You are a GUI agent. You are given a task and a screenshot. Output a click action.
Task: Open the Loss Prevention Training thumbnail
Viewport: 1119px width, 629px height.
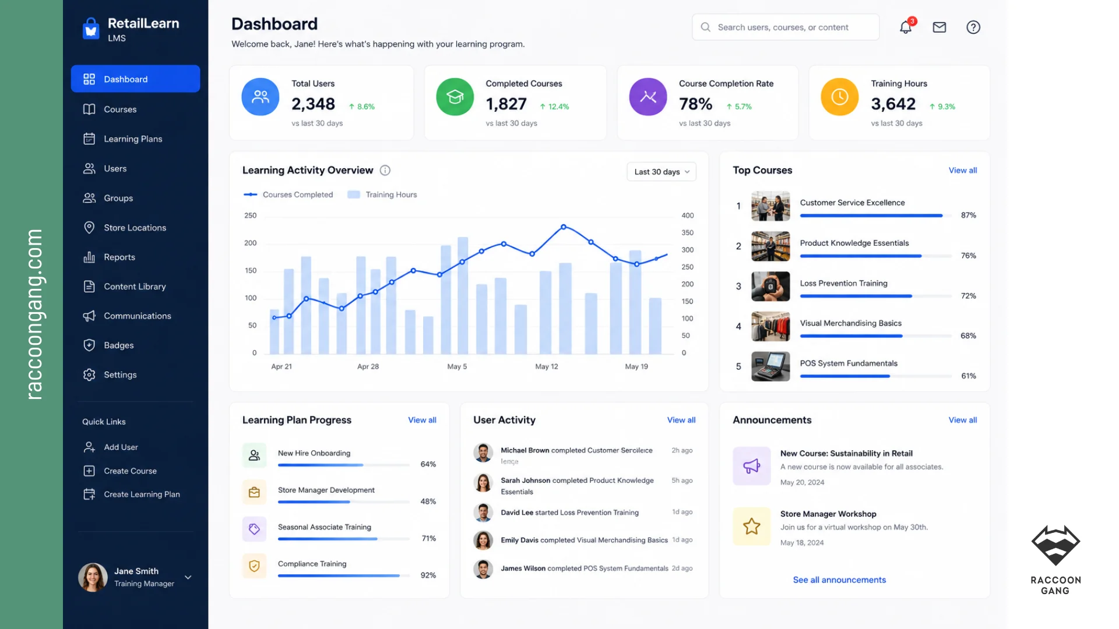770,286
